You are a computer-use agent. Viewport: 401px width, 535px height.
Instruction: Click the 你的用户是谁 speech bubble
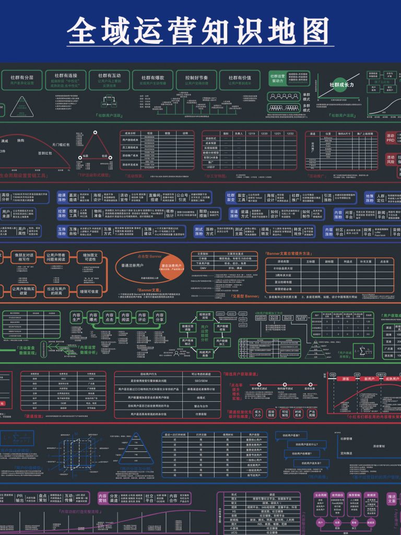click(294, 435)
